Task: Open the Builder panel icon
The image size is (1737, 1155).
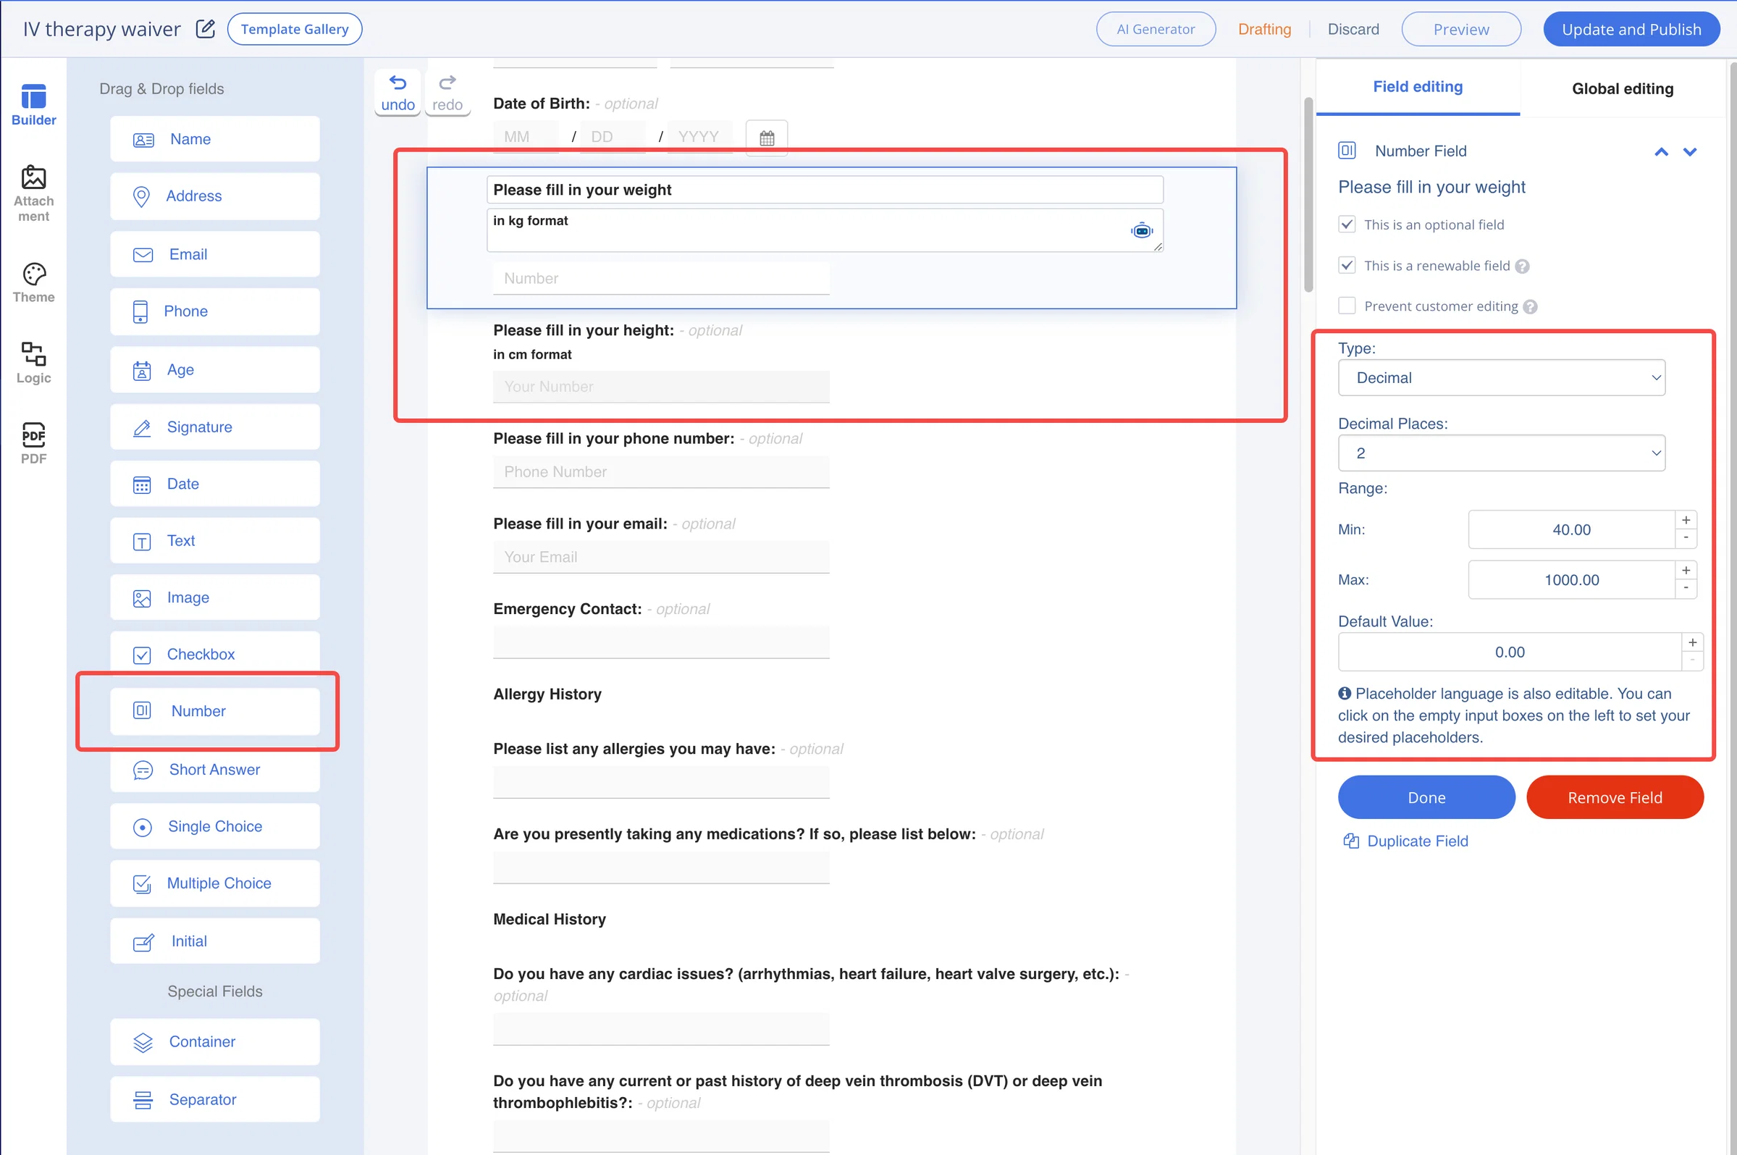Action: point(33,96)
